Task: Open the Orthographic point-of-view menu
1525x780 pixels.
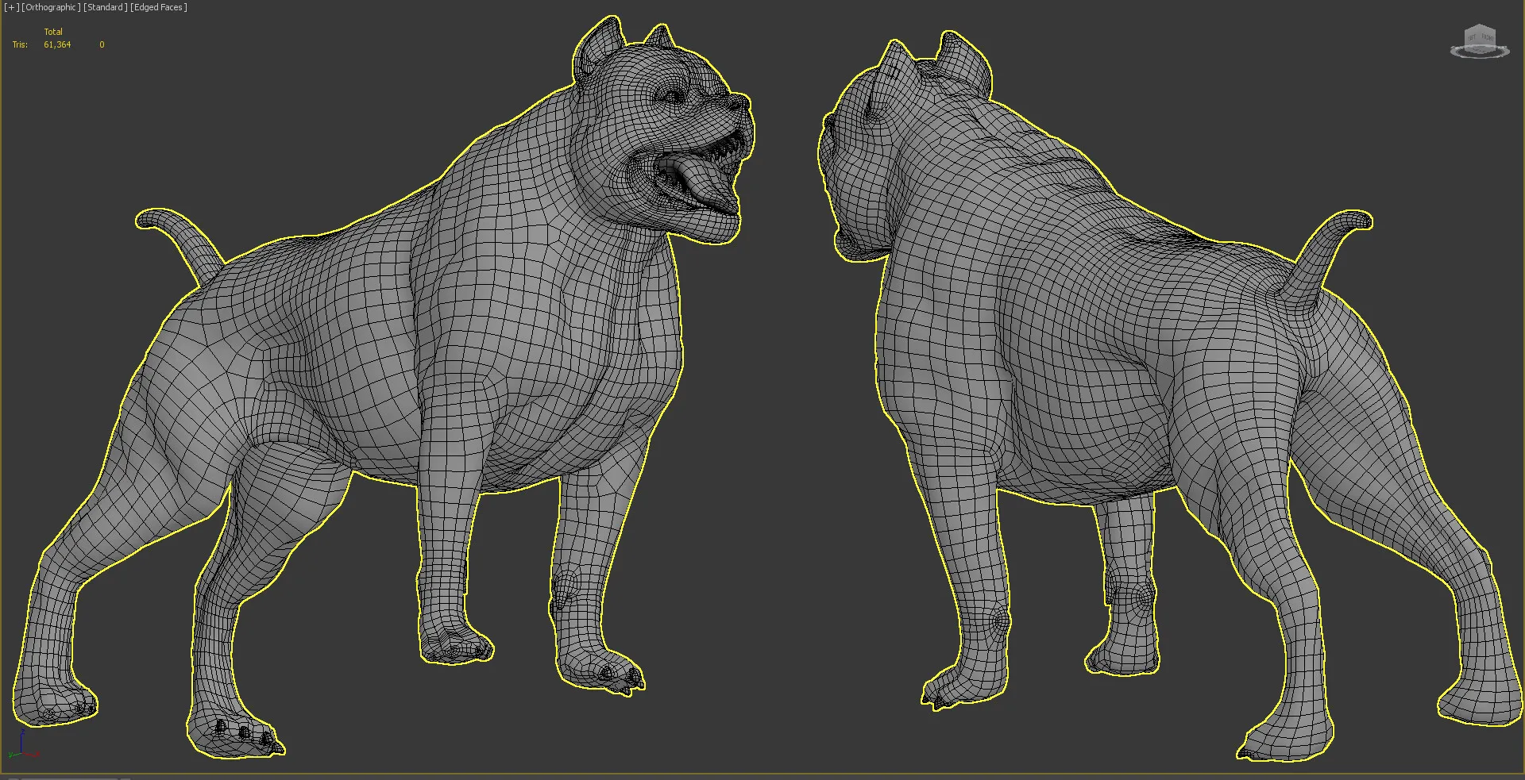Action: click(51, 7)
